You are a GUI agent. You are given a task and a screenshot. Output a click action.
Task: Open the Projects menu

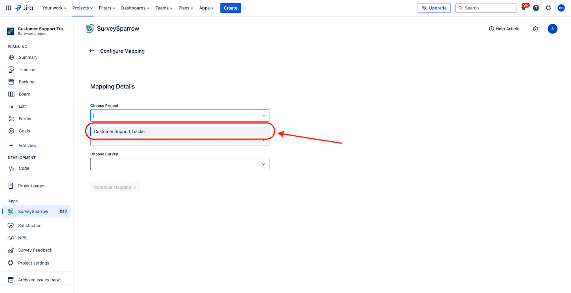point(82,8)
